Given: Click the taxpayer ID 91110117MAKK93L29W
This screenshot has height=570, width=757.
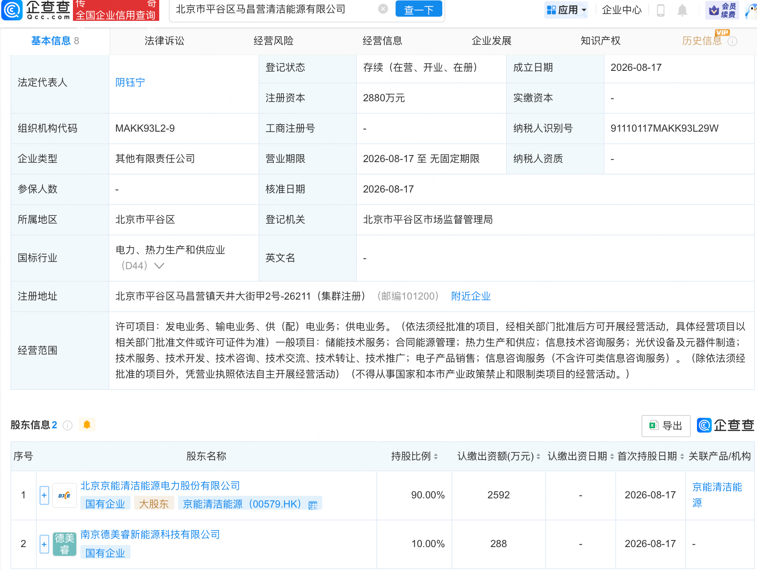Looking at the screenshot, I should [x=664, y=128].
